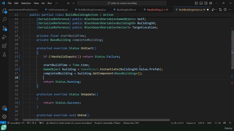The width and height of the screenshot is (234, 131).
Task: Click the Copilot status icon
Action: [224, 123]
